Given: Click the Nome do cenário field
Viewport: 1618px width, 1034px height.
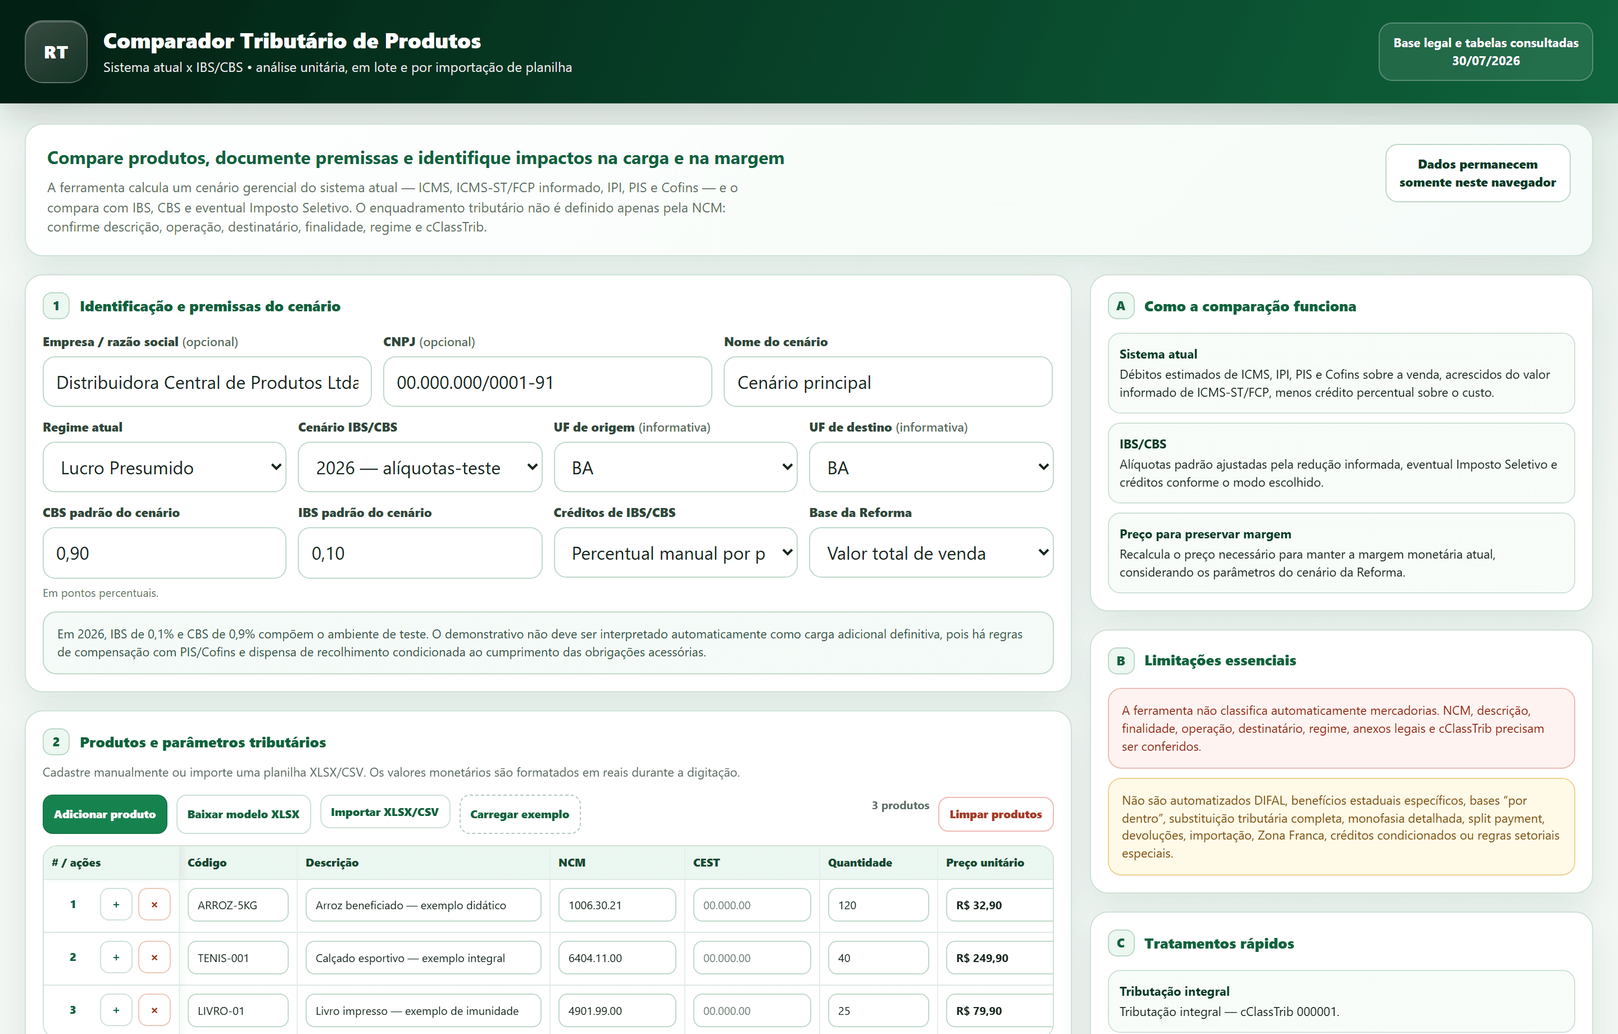Looking at the screenshot, I should (x=888, y=382).
